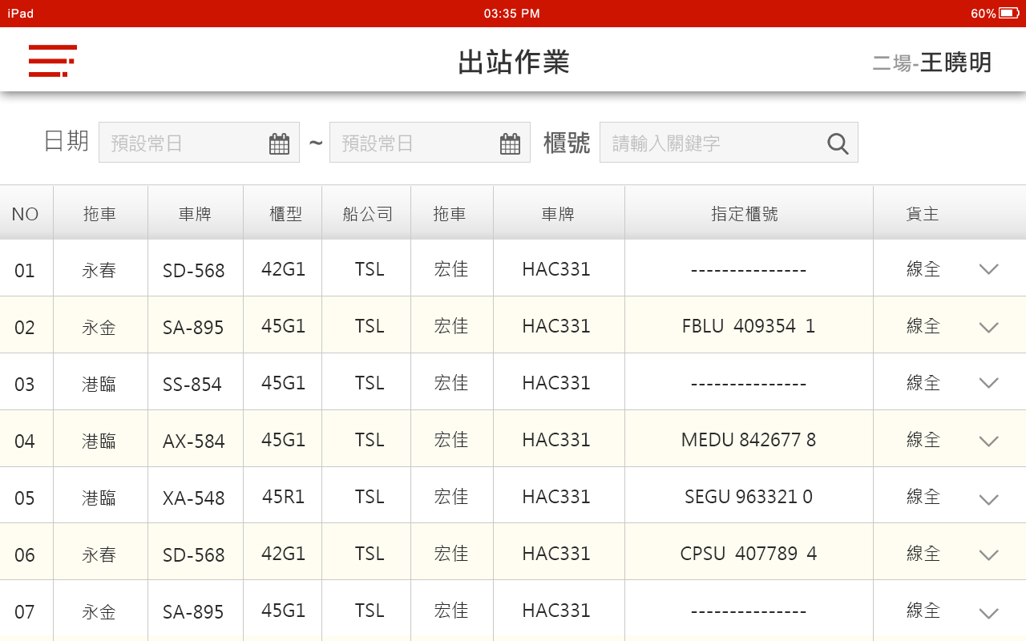
Task: Click the search magnifier icon
Action: 838,143
